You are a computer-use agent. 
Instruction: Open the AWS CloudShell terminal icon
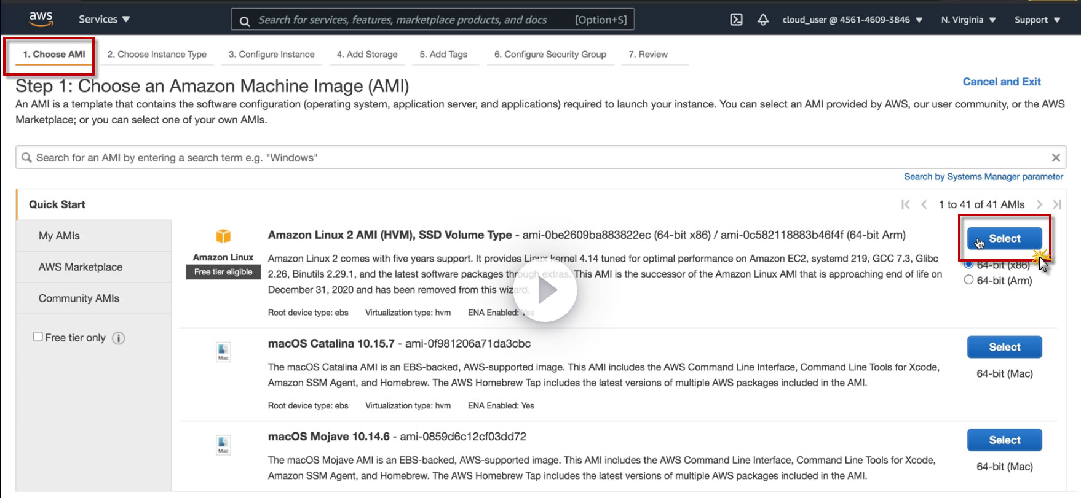coord(736,20)
